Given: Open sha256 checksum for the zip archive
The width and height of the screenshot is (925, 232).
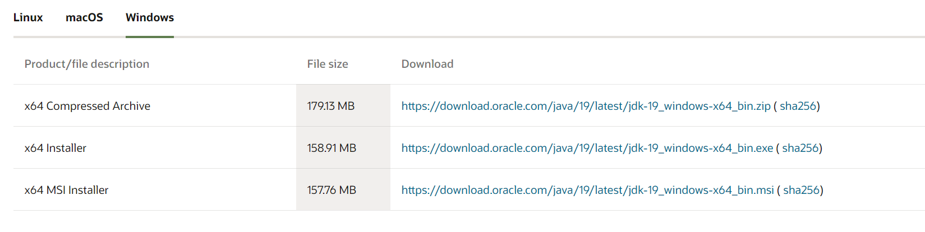Looking at the screenshot, I should (x=798, y=106).
